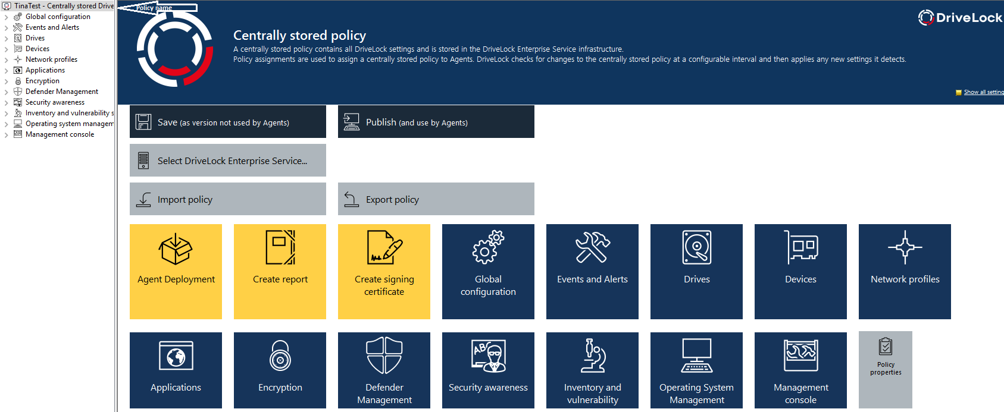This screenshot has height=412, width=1004.
Task: Open the Agent Deployment tile
Action: 176,271
